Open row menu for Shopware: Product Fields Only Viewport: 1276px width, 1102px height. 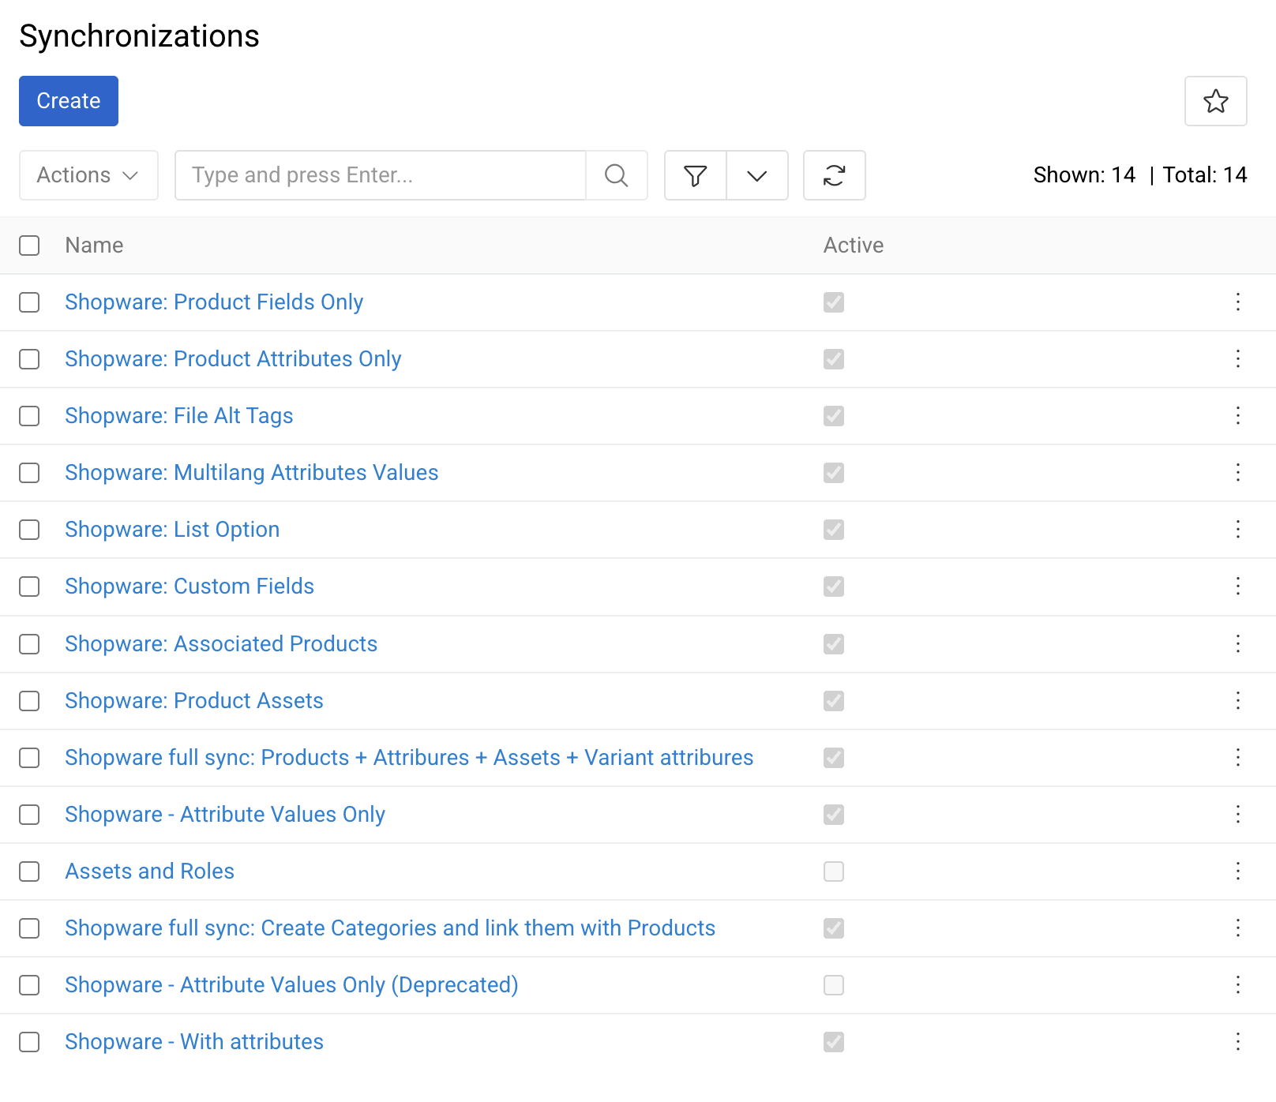[x=1237, y=302]
